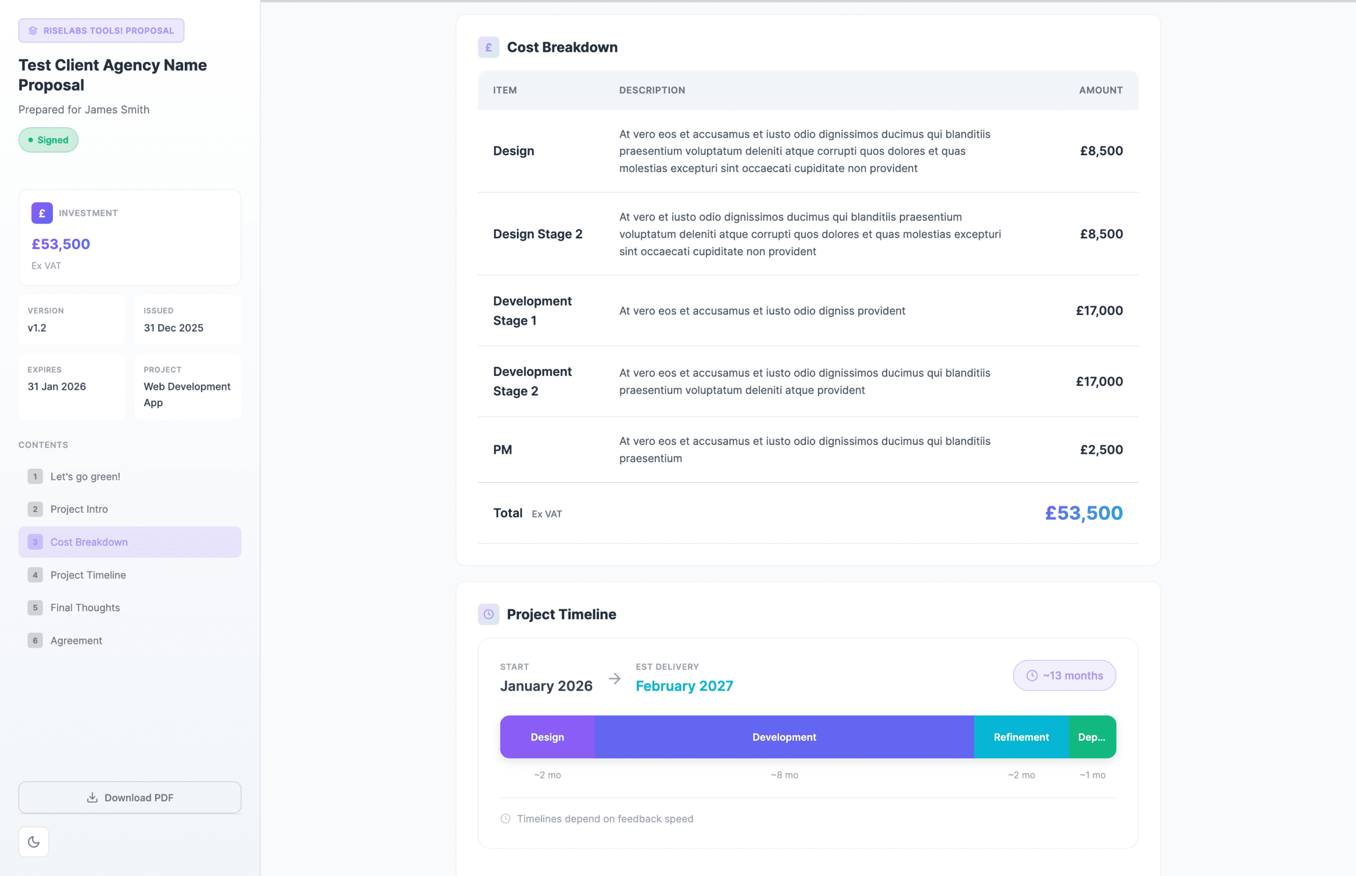Jump to the Project Timeline section
This screenshot has height=876, width=1356.
click(88, 575)
